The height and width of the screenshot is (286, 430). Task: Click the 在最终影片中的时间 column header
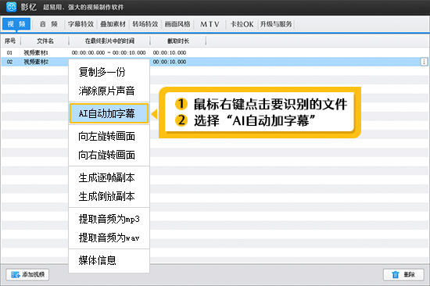[109, 41]
